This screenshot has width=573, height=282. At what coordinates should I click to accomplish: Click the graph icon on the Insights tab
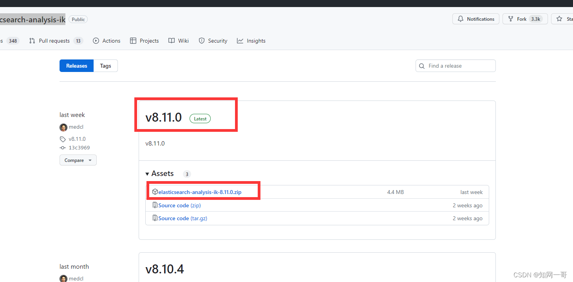pyautogui.click(x=240, y=41)
